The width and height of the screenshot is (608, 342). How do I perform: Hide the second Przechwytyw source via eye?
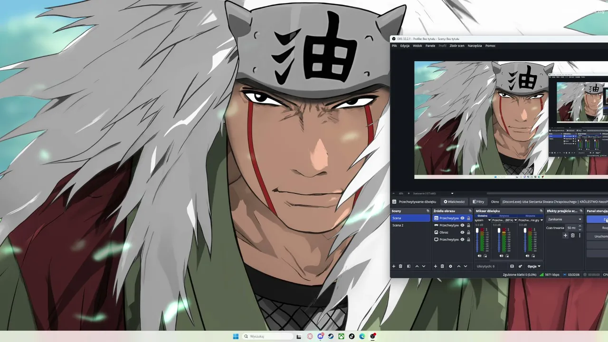click(x=462, y=226)
